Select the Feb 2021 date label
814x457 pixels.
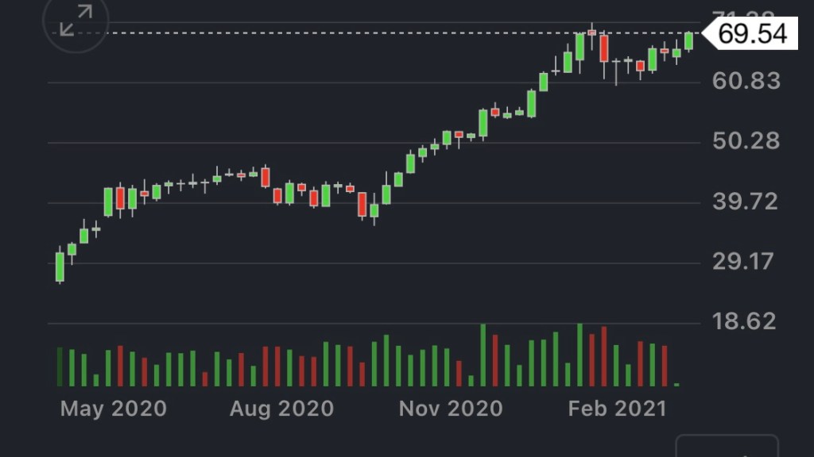click(x=617, y=409)
